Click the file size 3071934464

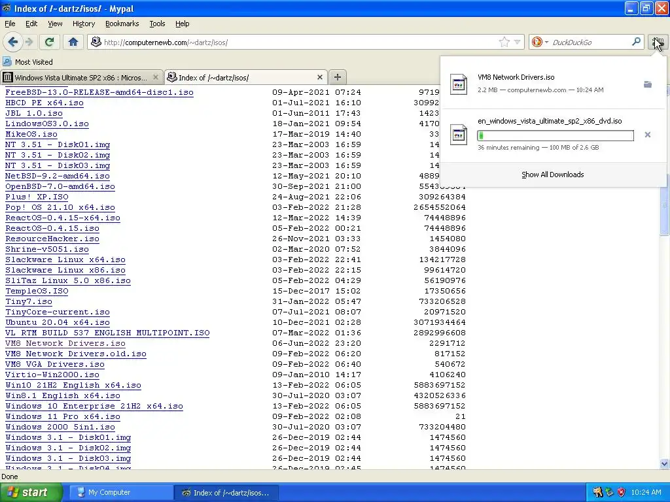pos(440,322)
